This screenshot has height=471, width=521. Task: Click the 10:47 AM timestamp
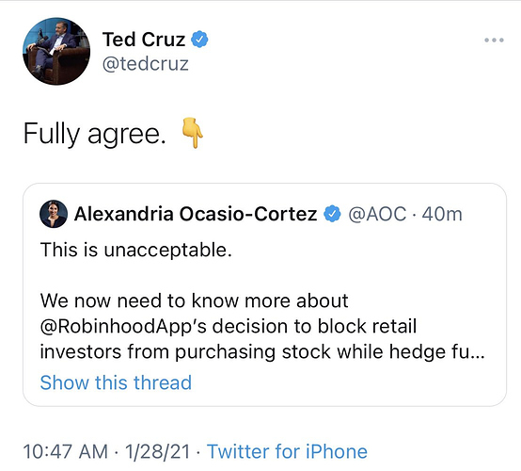pyautogui.click(x=66, y=452)
